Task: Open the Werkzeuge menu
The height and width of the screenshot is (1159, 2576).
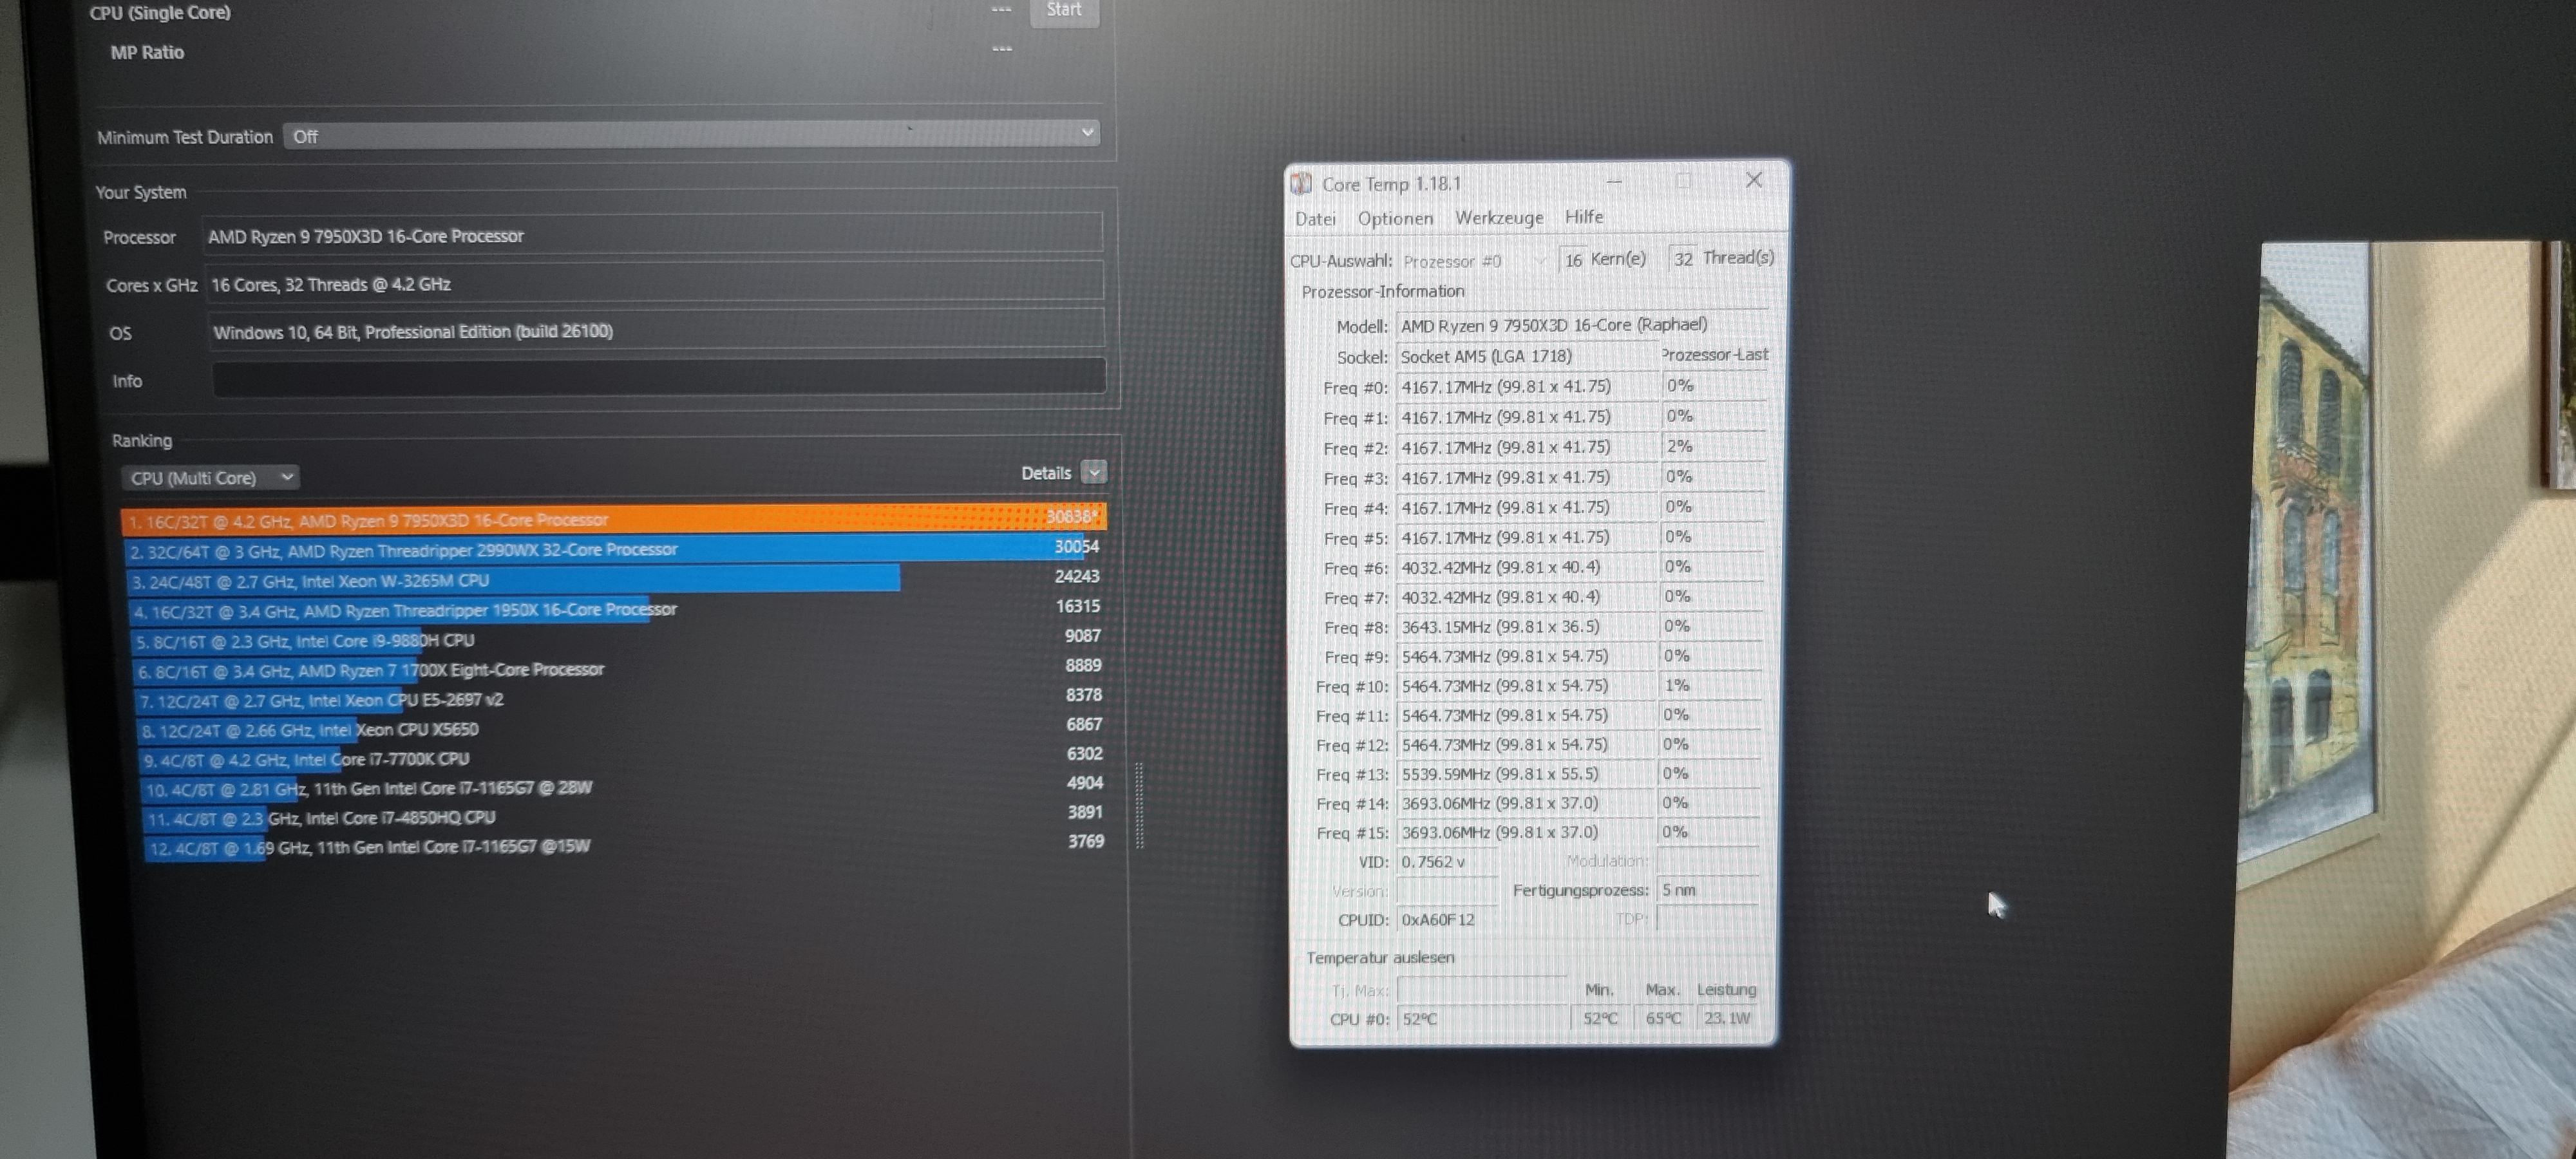Action: tap(1498, 217)
